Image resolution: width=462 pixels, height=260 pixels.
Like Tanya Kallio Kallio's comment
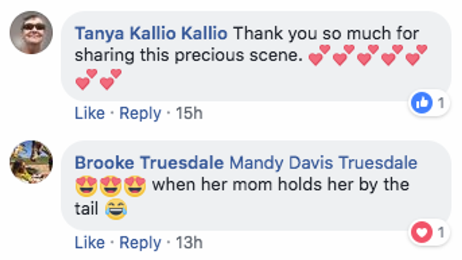click(x=90, y=113)
